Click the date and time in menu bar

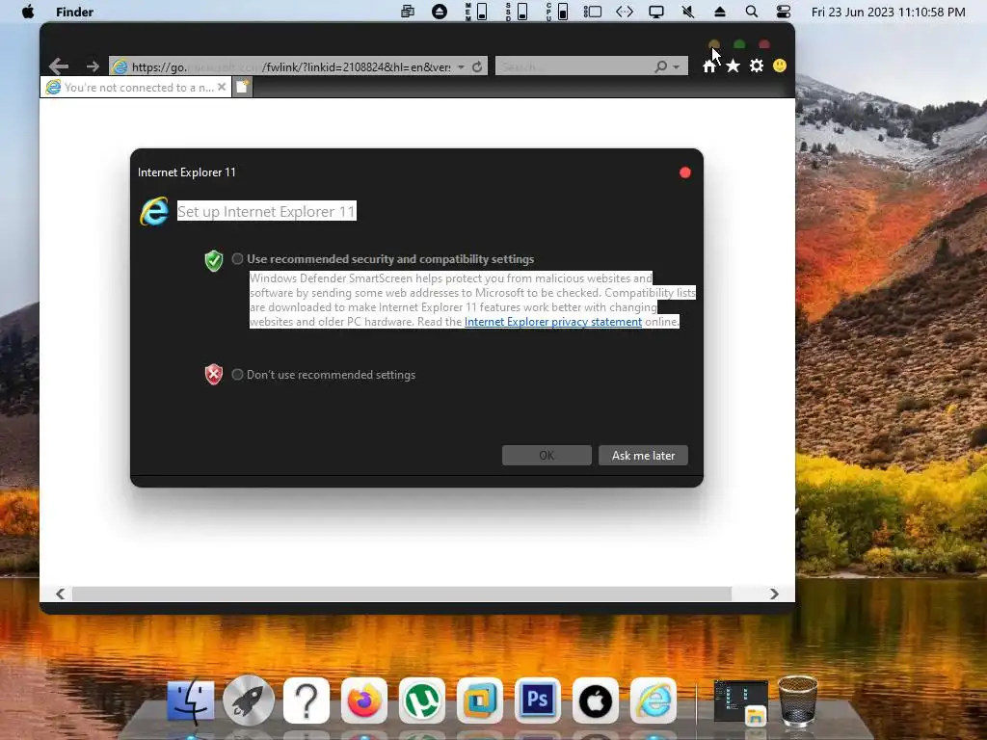coord(888,12)
